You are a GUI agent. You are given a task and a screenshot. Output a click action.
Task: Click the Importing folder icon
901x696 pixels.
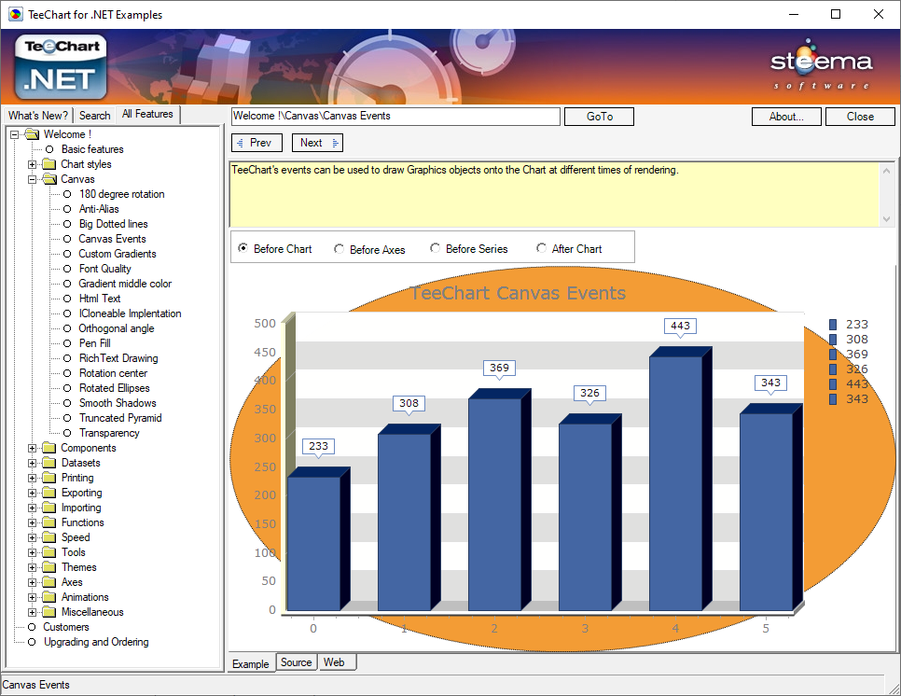pos(49,508)
